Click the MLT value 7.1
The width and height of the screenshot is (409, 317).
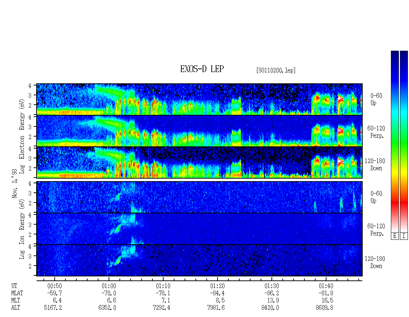tap(166, 301)
